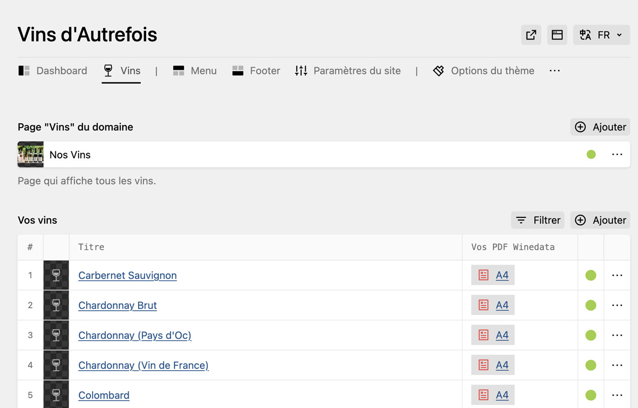Switch to the Dashboard tab
638x408 pixels.
(x=53, y=71)
